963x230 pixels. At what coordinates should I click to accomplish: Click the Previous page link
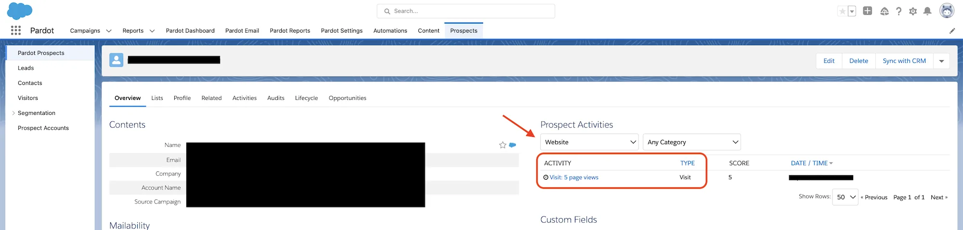[x=874, y=197]
